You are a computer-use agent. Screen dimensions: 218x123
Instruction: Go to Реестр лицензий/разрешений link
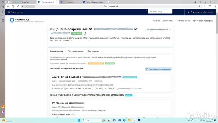158,29
